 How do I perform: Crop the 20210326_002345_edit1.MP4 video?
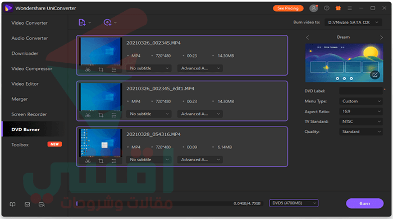pyautogui.click(x=100, y=115)
